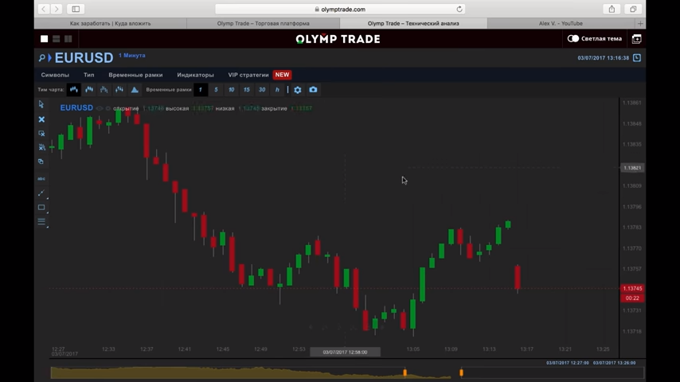Switch to Alex V. YouTube tab
The image size is (680, 382).
[561, 23]
